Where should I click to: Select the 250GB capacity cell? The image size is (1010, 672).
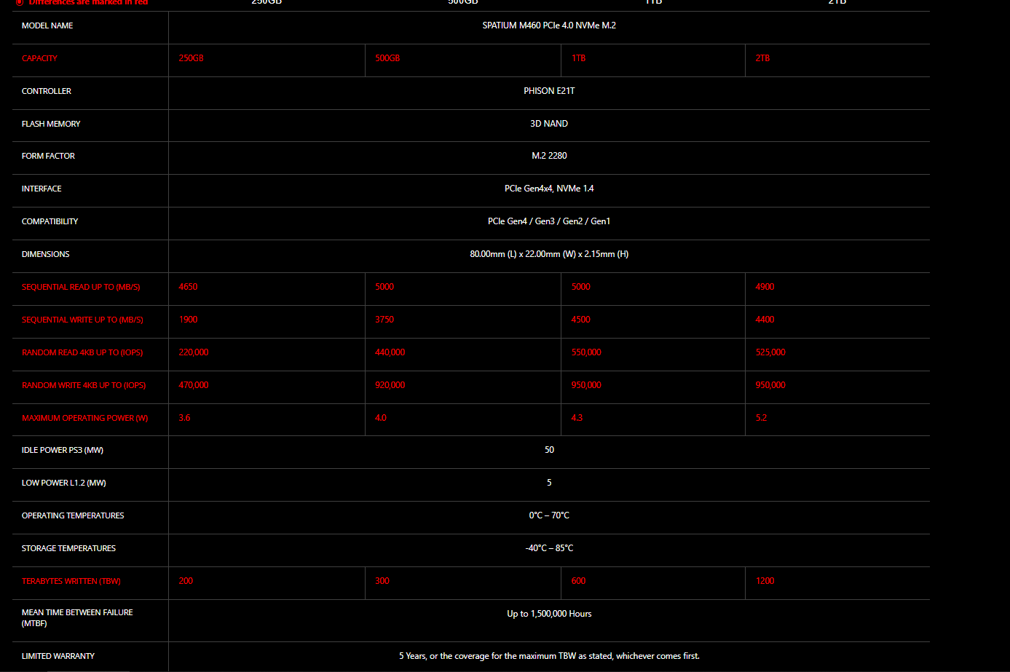click(191, 58)
